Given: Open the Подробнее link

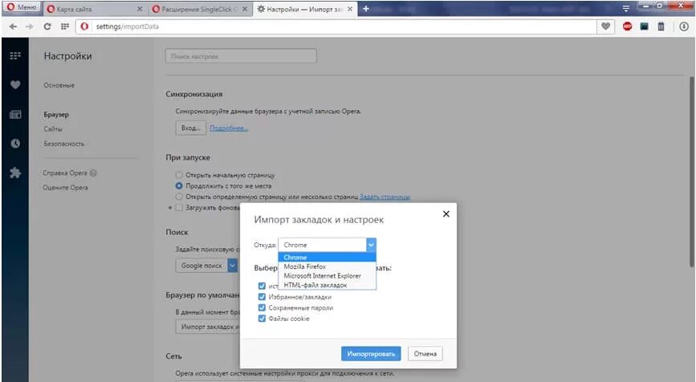Looking at the screenshot, I should [229, 128].
